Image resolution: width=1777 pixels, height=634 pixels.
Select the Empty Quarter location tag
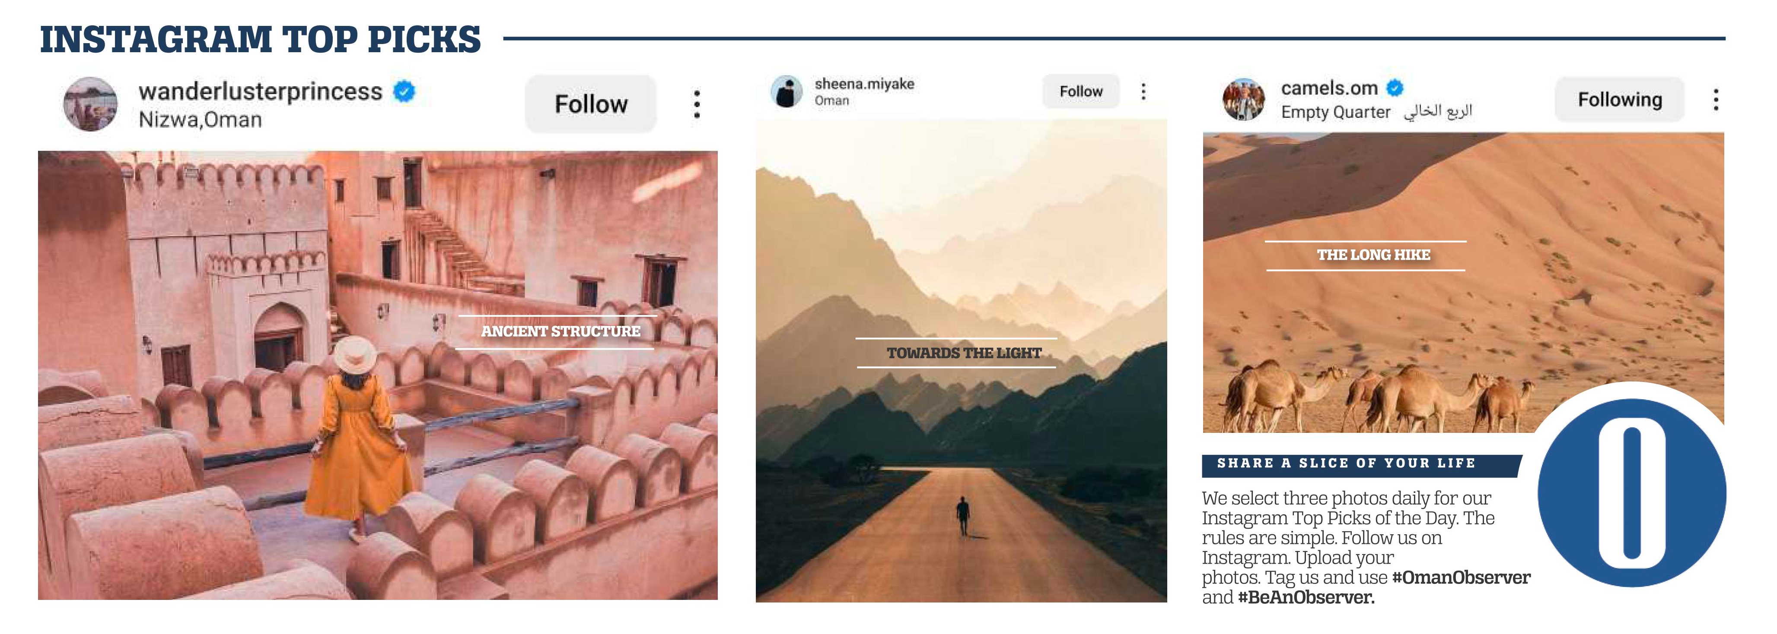pos(1376,112)
